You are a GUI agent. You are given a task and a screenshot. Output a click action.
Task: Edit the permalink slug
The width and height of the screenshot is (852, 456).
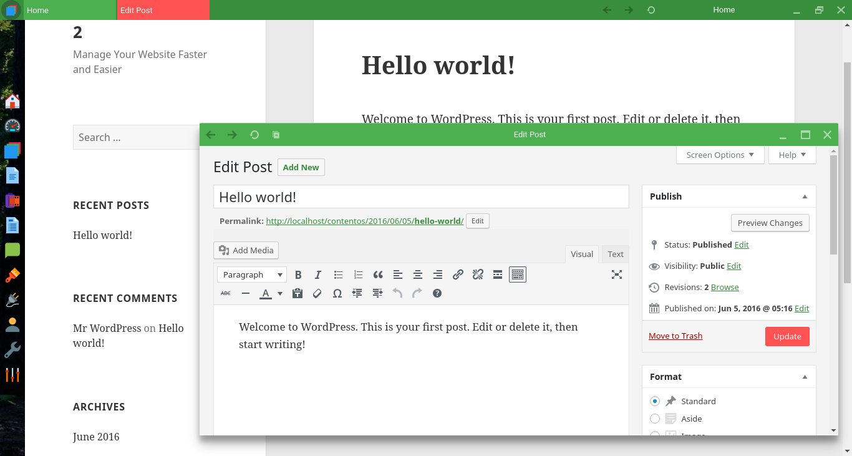tap(478, 221)
